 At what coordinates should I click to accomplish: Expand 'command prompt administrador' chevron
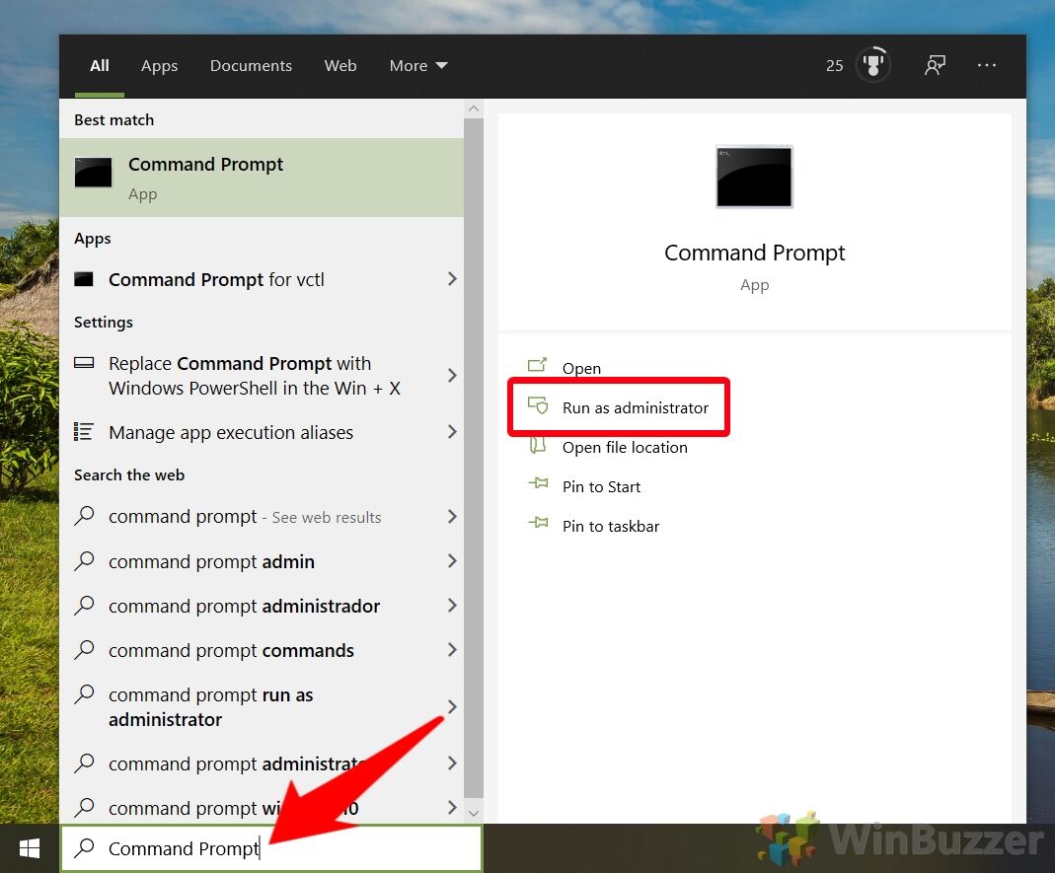[452, 606]
